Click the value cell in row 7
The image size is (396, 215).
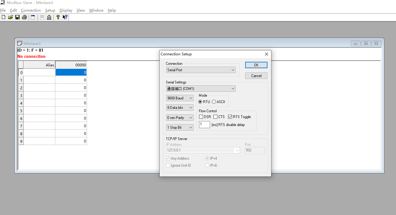[x=71, y=126]
